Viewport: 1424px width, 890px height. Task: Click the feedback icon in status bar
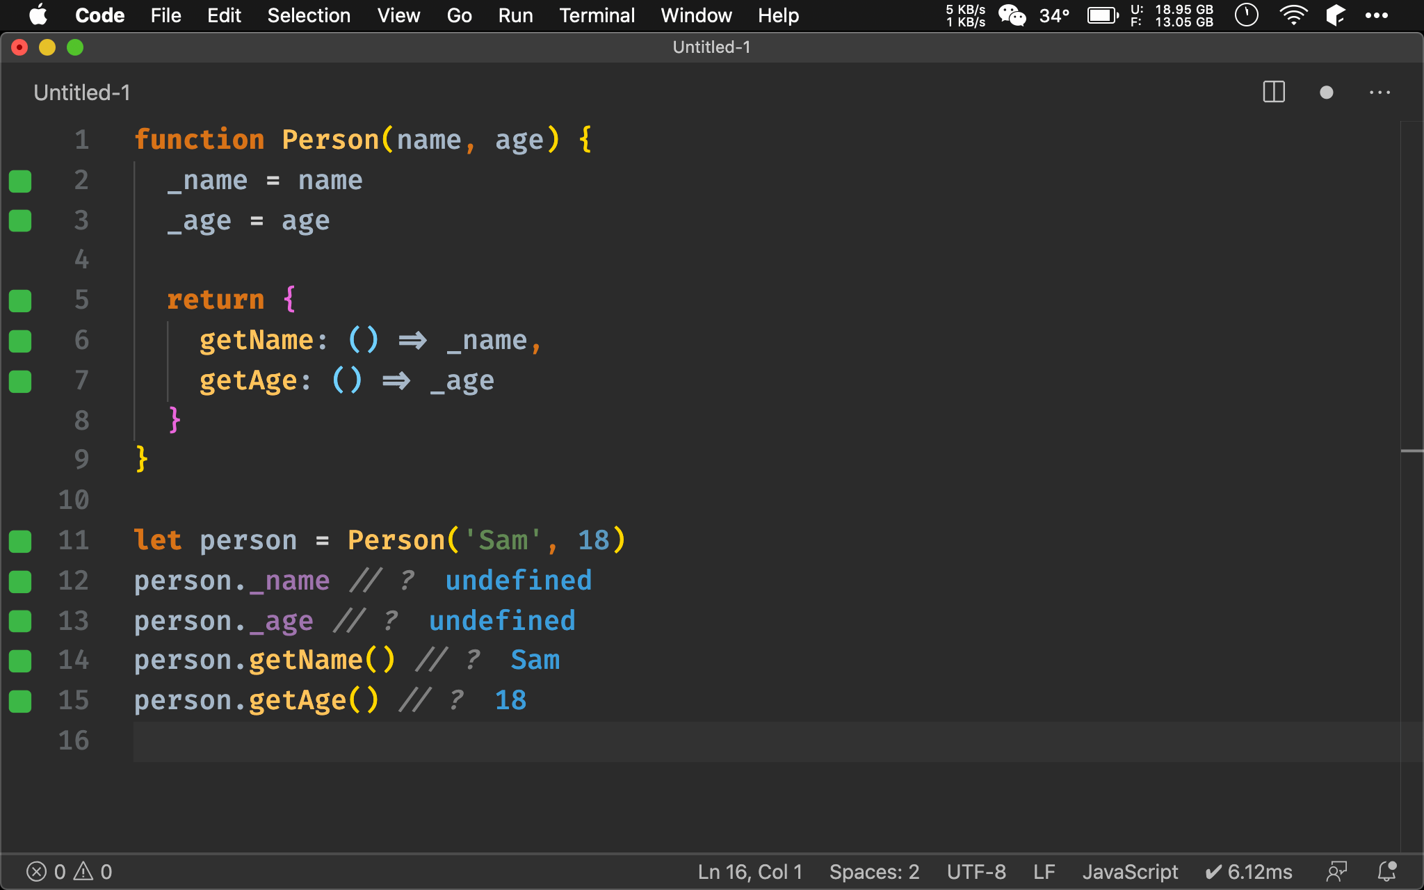tap(1336, 871)
